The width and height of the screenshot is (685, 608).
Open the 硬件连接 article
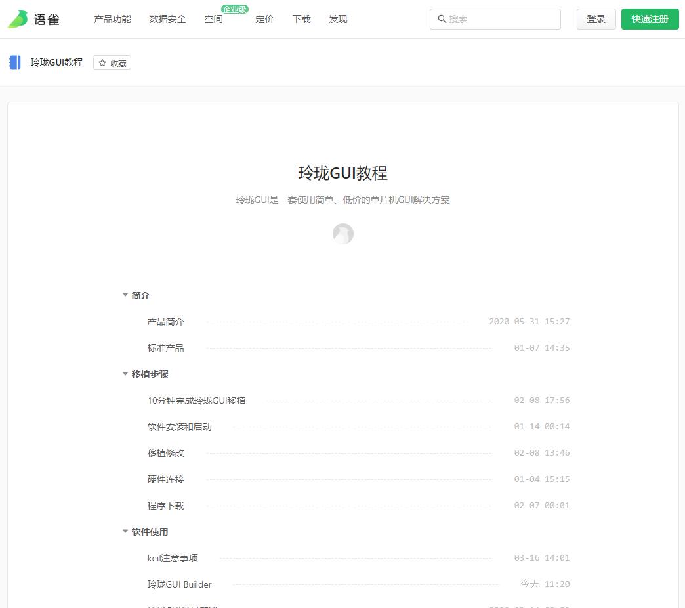click(x=165, y=479)
